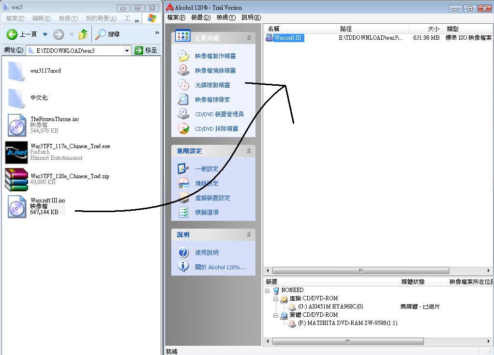Image resolution: width=494 pixels, height=355 pixels.
Task: Click the 631.98 MB size cell
Action: 426,38
